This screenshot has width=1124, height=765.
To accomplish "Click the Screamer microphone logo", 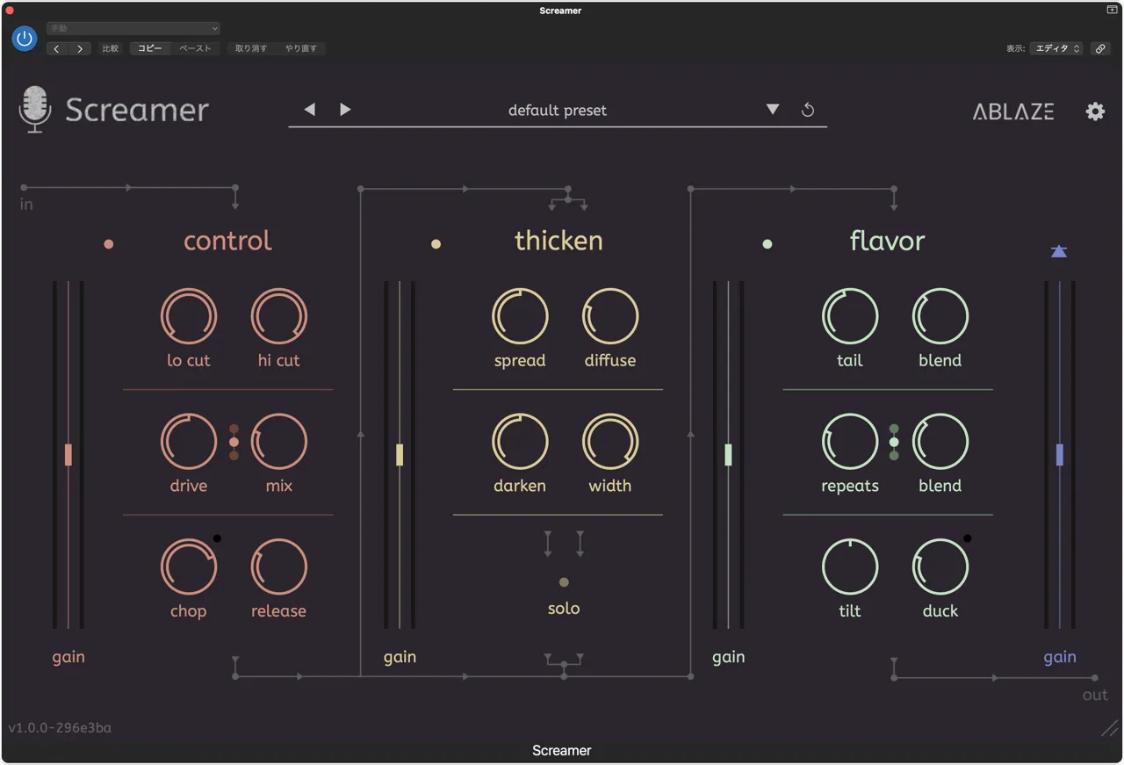I will click(35, 110).
